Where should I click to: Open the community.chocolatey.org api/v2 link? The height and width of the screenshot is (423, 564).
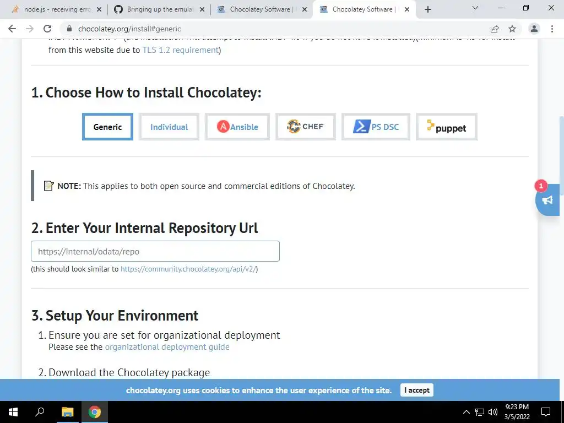[x=188, y=269]
